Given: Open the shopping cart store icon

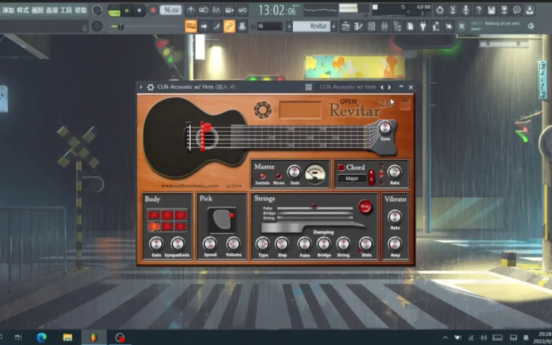Looking at the screenshot, I should [461, 26].
